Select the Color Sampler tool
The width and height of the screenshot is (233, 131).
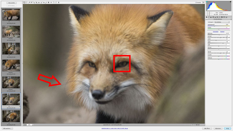(x=31, y=2)
